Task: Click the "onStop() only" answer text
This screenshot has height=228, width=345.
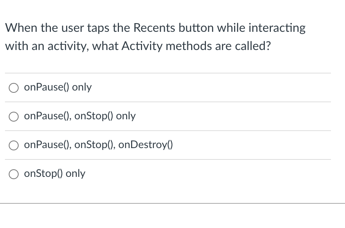Action: [54, 173]
